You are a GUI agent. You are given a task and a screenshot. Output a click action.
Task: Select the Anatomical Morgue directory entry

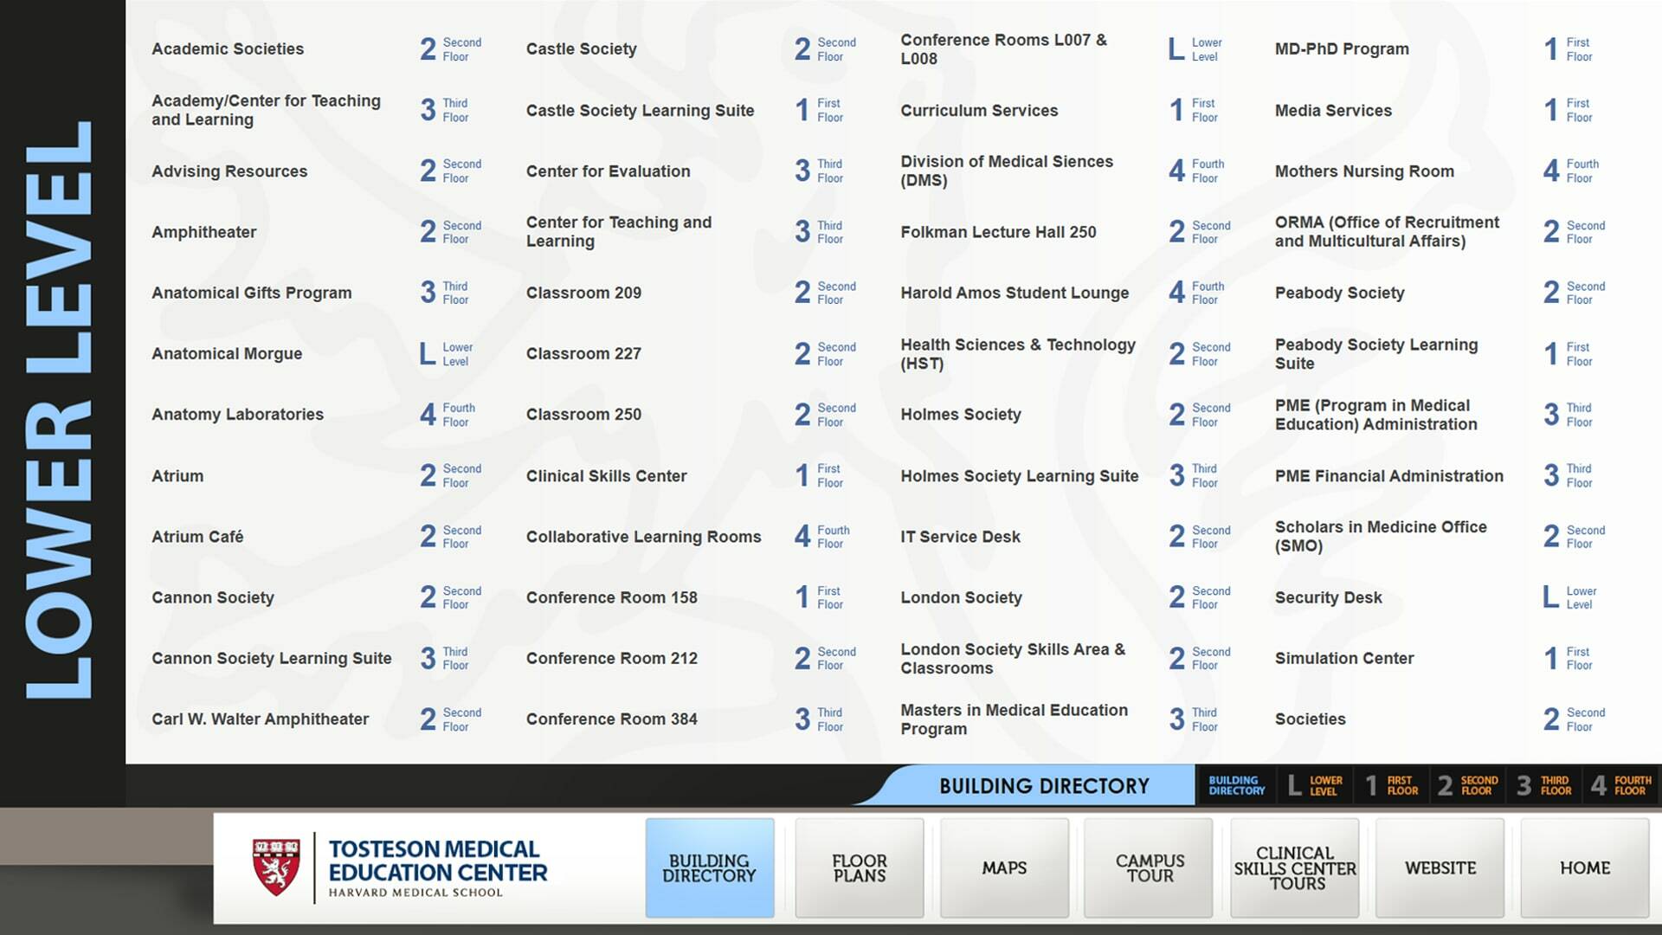pos(227,353)
